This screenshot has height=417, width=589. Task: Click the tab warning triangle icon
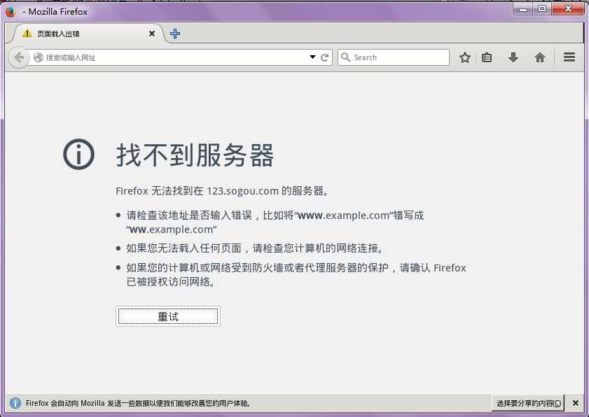[x=27, y=34]
